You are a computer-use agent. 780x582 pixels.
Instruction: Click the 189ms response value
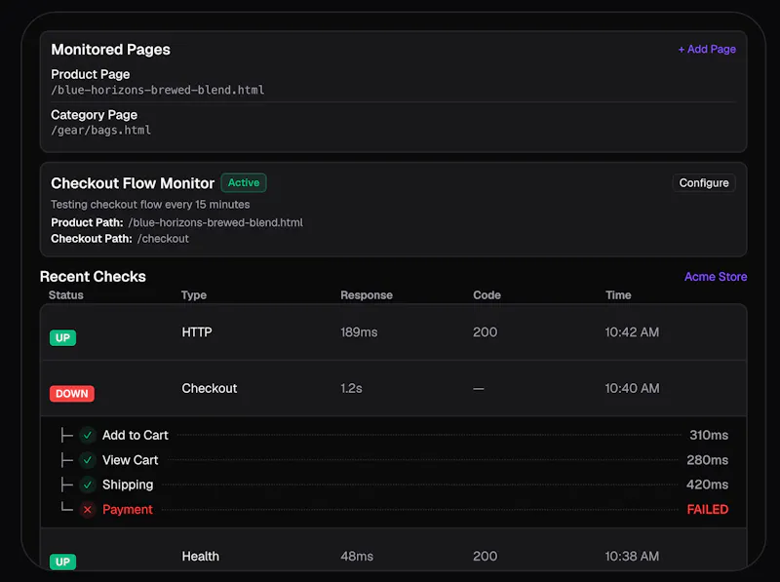359,331
